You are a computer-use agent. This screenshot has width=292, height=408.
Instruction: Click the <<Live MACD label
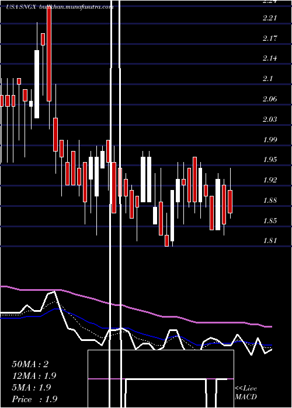click(246, 392)
